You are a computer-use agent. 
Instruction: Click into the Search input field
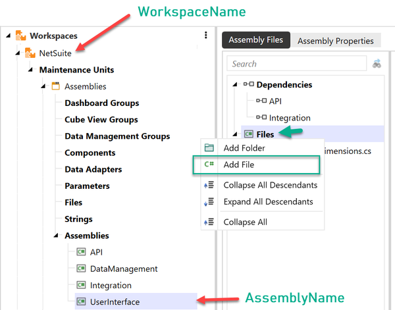point(296,64)
